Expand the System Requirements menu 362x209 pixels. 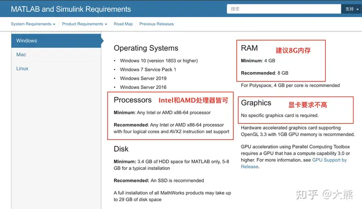point(33,24)
